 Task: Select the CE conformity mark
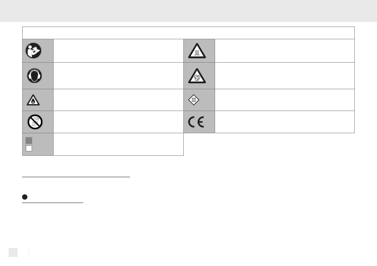click(196, 122)
